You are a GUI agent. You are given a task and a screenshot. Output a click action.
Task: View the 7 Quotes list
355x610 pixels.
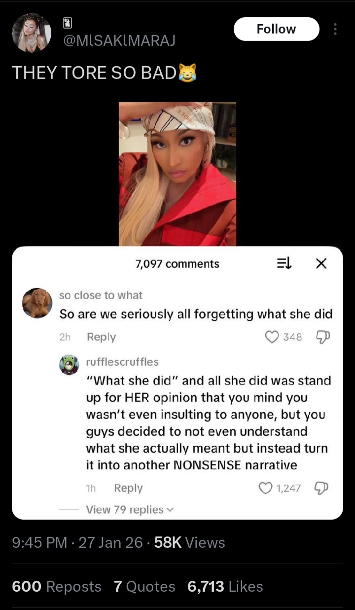144,586
